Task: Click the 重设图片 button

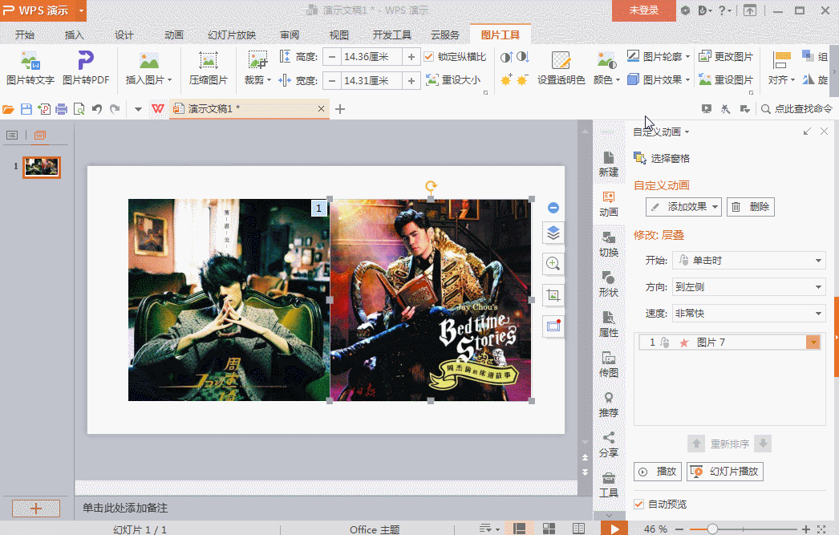Action: (x=726, y=80)
